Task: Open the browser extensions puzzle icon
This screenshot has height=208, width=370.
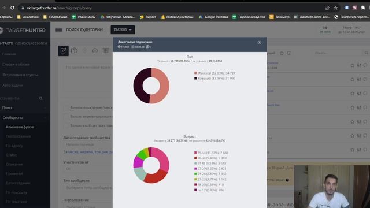Action: [363, 8]
